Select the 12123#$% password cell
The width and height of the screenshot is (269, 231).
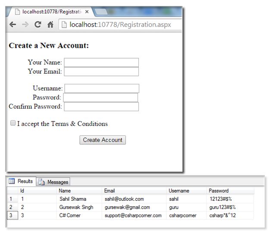point(230,199)
